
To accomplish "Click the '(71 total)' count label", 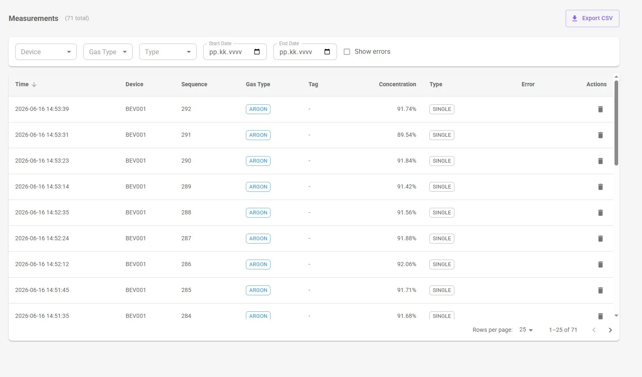I will [x=77, y=18].
